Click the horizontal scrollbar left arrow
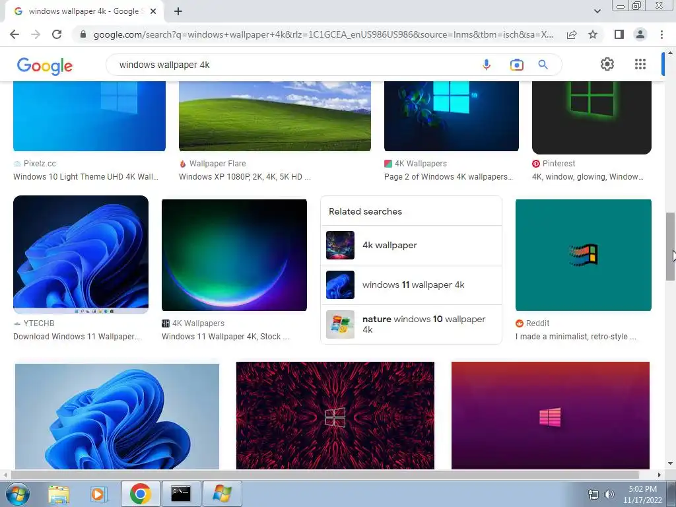This screenshot has width=676, height=507. [5, 475]
